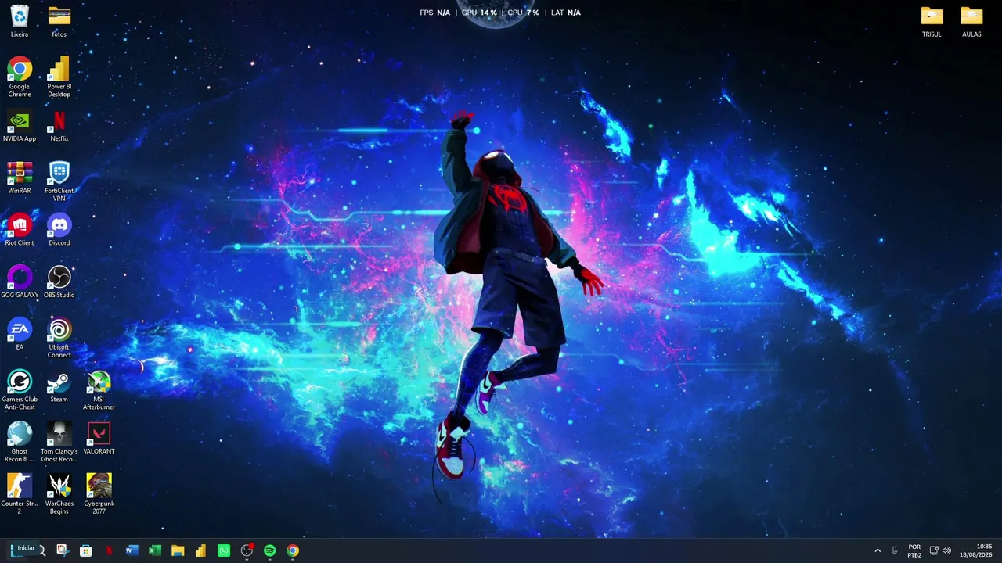
Task: Open Power BI from the taskbar
Action: 200,550
